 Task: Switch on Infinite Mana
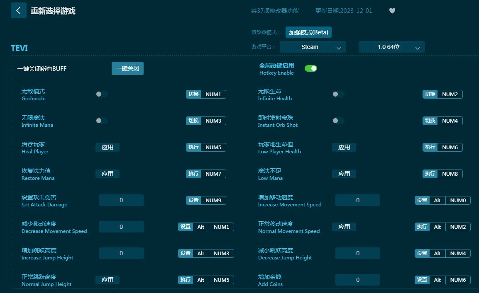tap(102, 121)
